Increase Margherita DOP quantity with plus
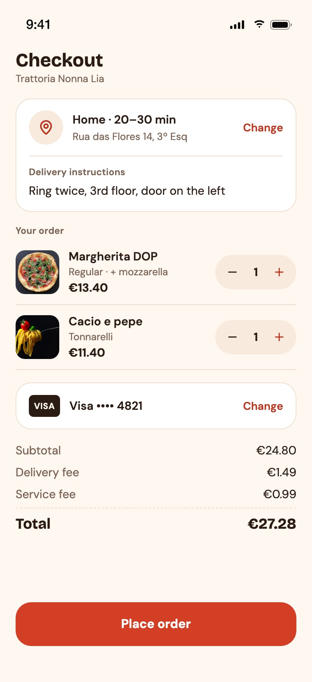The width and height of the screenshot is (312, 682). click(x=279, y=272)
